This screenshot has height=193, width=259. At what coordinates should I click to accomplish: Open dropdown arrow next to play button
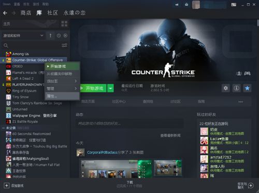[x=110, y=88]
